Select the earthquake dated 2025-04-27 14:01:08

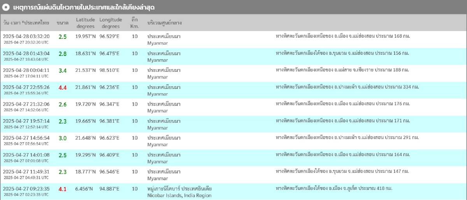point(233,158)
